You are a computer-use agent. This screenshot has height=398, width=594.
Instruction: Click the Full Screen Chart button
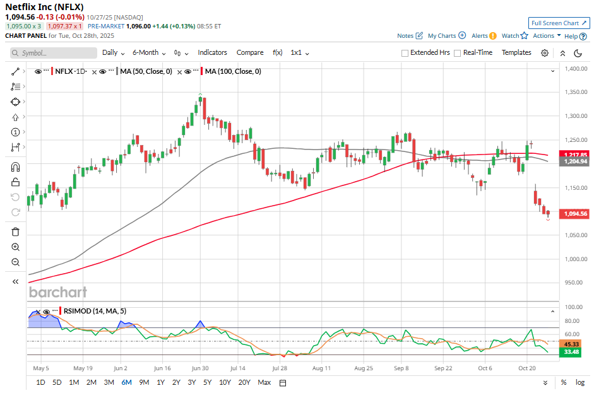click(559, 23)
